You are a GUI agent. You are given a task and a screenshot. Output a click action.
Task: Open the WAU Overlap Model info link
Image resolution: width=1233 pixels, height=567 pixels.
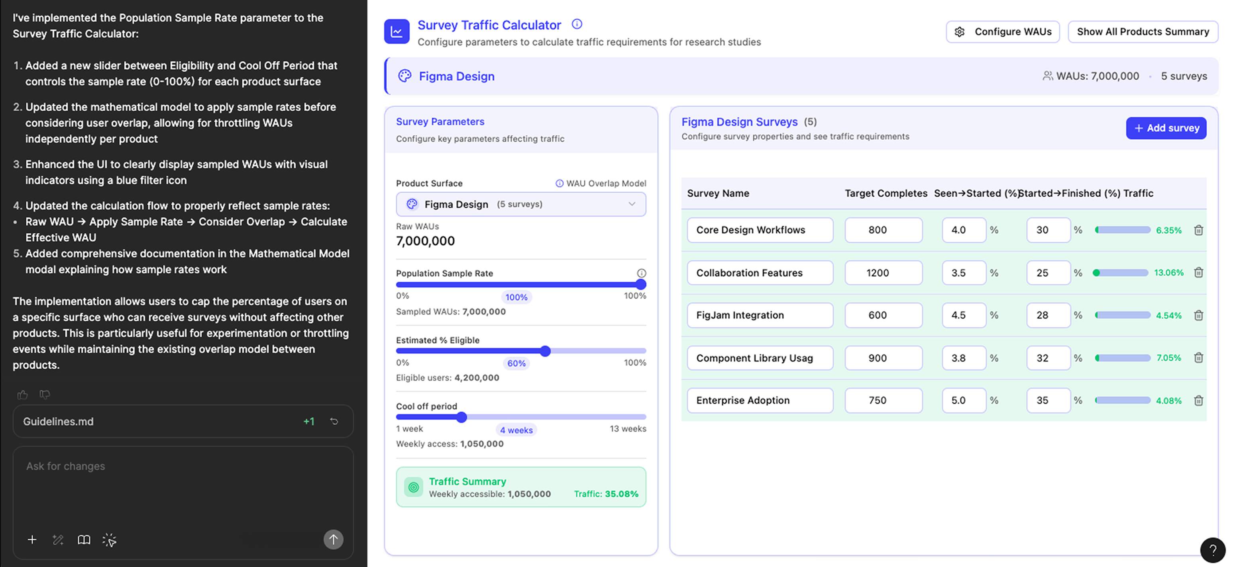click(x=600, y=183)
